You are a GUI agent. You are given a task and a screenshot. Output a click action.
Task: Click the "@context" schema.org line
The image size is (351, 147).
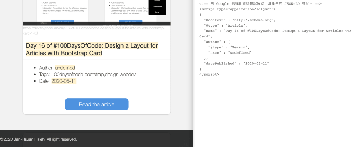pyautogui.click(x=240, y=20)
